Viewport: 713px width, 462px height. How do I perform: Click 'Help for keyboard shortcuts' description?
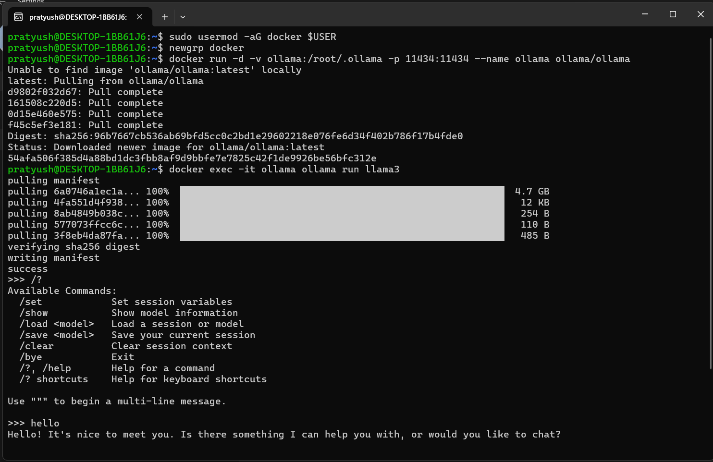[189, 379]
